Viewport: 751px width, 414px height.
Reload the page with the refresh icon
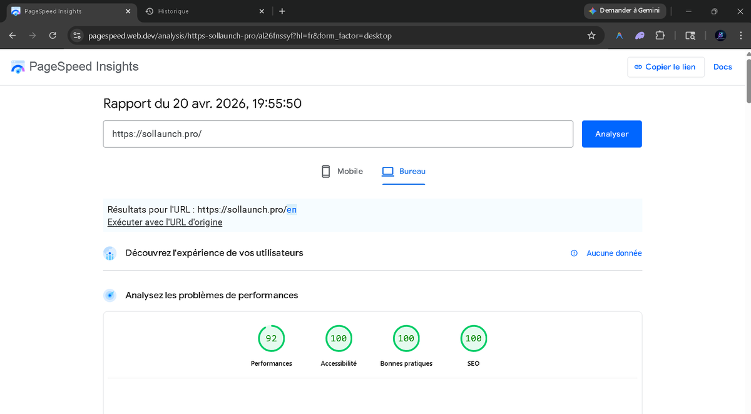(53, 36)
